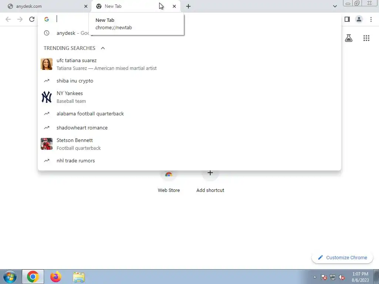Choose ufc tatiana suarez suggestion
The width and height of the screenshot is (379, 284).
(189, 64)
